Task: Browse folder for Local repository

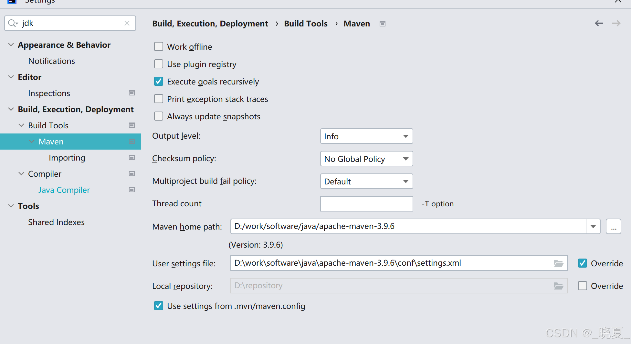Action: [x=559, y=286]
